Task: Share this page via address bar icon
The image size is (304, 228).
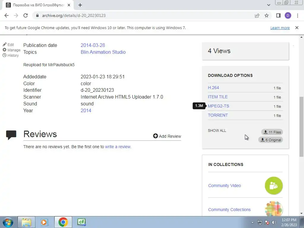Action: click(257, 15)
